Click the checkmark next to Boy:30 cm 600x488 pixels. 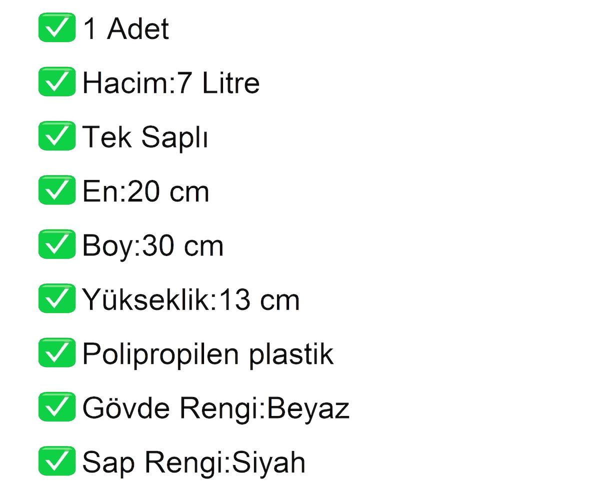pos(56,244)
